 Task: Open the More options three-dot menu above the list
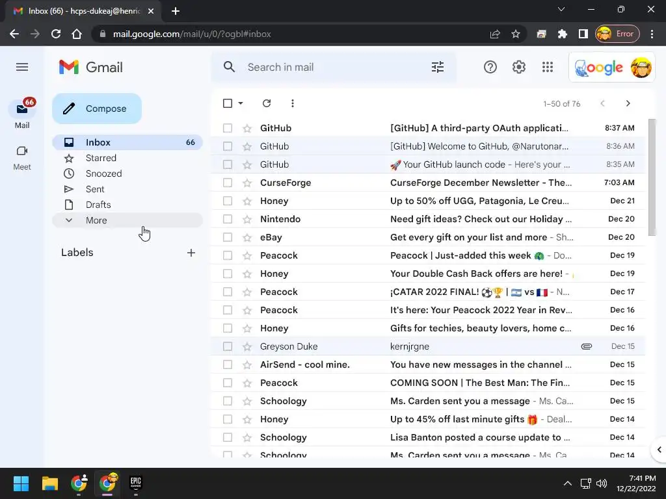coord(292,103)
